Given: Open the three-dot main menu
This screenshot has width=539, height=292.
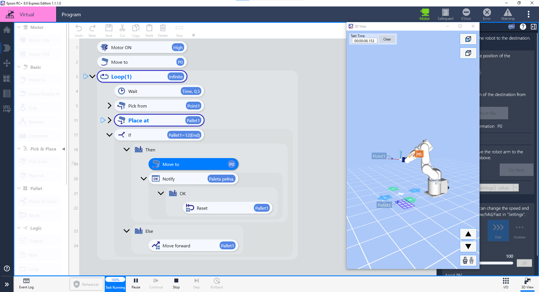Looking at the screenshot, I should click(528, 14).
